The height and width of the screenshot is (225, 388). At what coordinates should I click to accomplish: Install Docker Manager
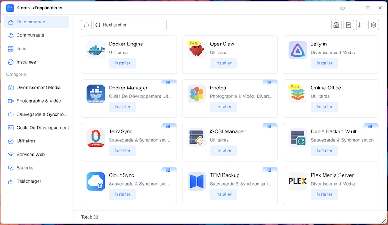pyautogui.click(x=122, y=107)
